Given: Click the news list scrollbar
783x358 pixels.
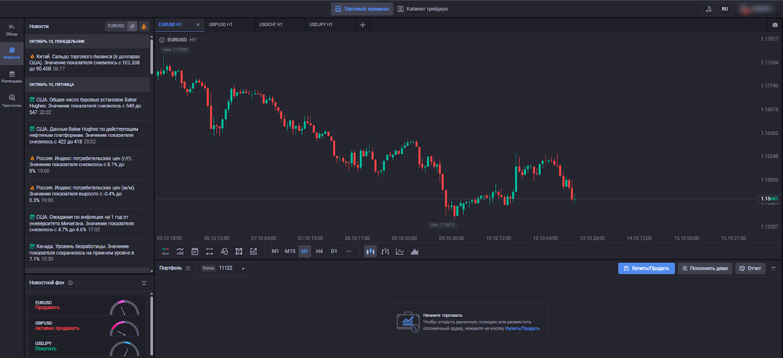Looking at the screenshot, I should (152, 56).
